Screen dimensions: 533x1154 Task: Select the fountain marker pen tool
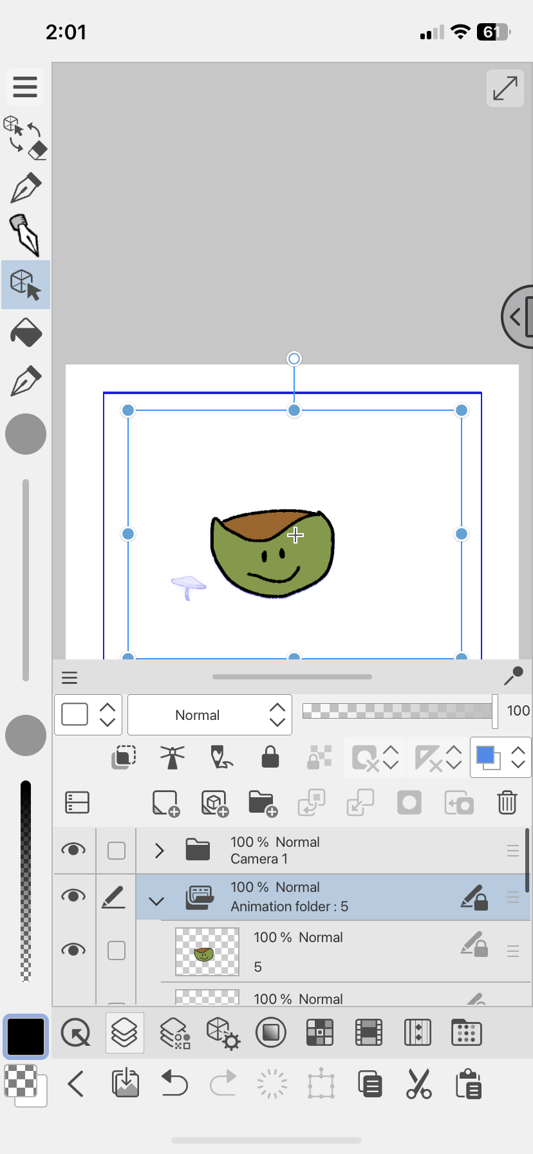(x=26, y=236)
